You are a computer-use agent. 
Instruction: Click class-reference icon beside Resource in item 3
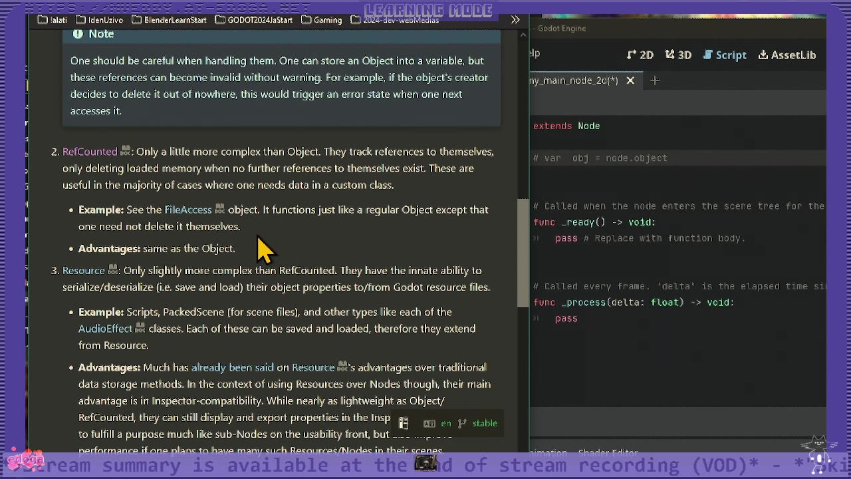pos(112,270)
